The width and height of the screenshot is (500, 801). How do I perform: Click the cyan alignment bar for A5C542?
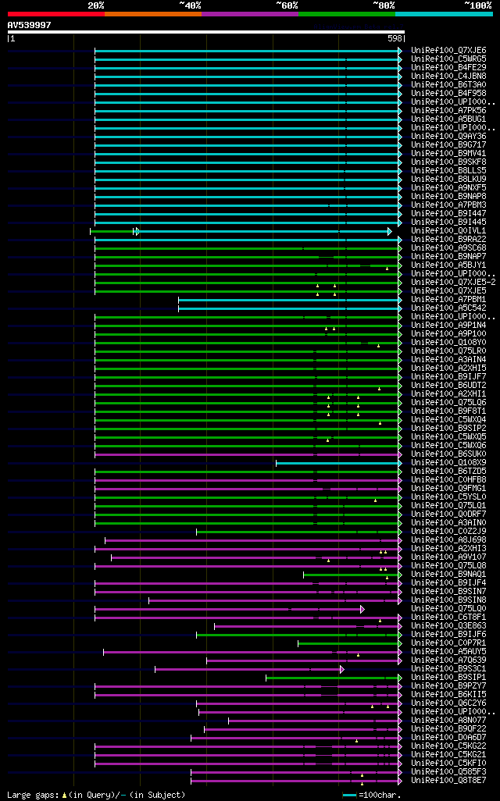coord(291,308)
